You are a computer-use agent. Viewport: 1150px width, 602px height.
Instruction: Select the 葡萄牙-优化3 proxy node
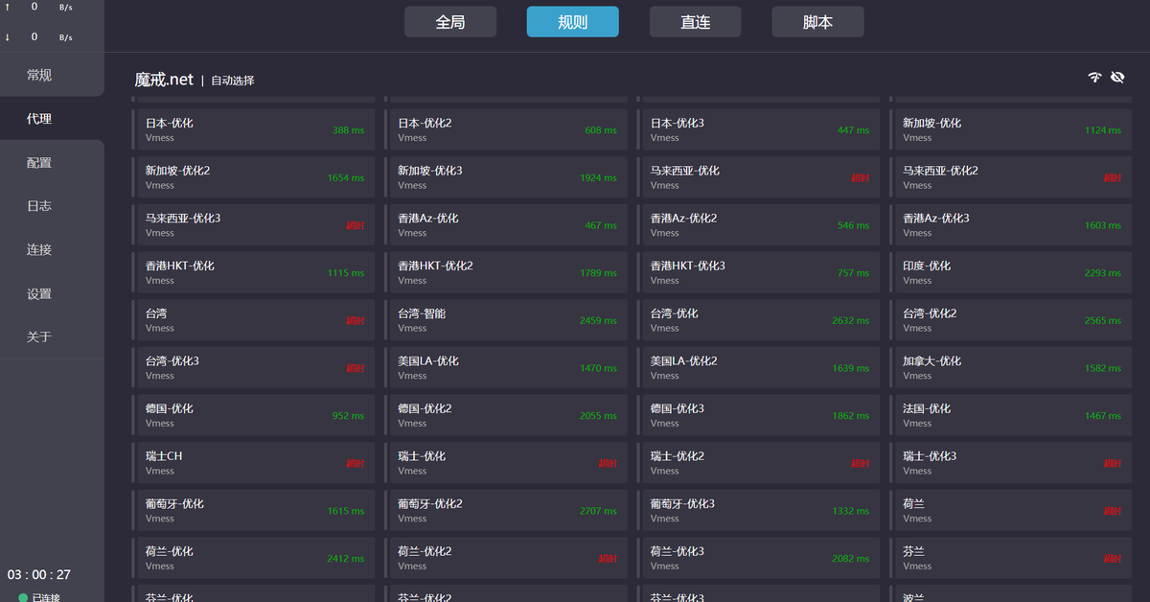pyautogui.click(x=758, y=510)
